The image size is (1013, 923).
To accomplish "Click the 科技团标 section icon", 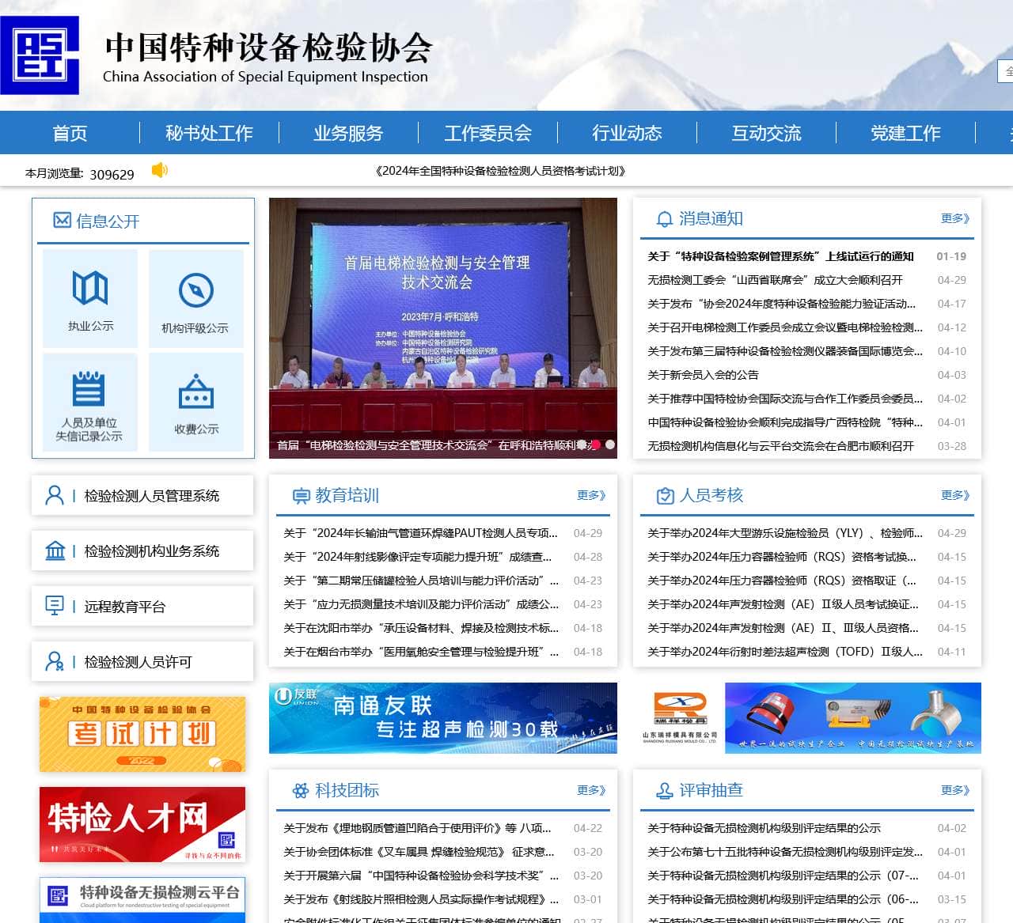I will pos(301,790).
